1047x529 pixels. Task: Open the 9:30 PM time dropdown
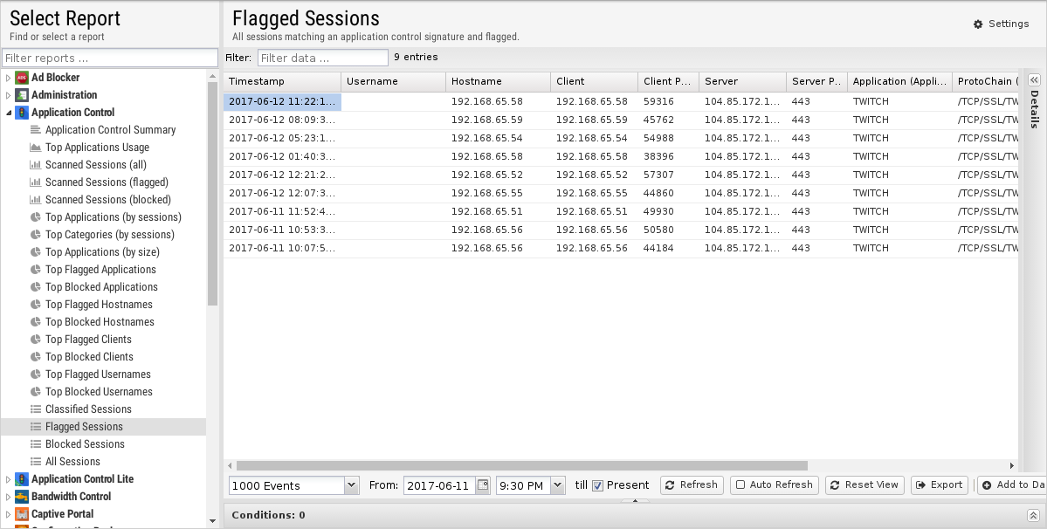coord(558,485)
